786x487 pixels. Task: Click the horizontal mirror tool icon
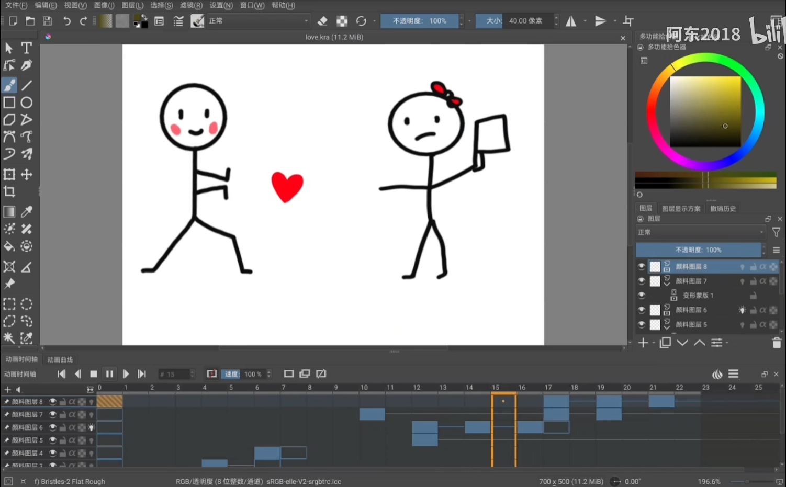tap(571, 21)
